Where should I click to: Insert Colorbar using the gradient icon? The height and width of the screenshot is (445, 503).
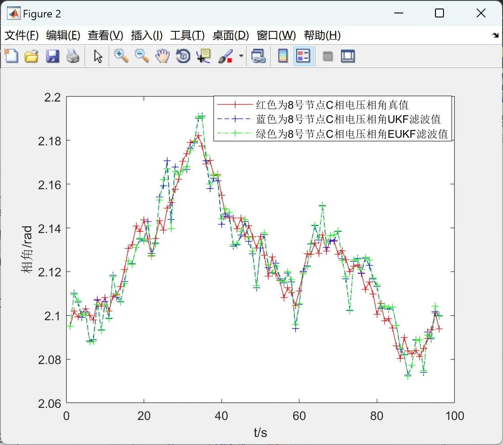coord(283,56)
